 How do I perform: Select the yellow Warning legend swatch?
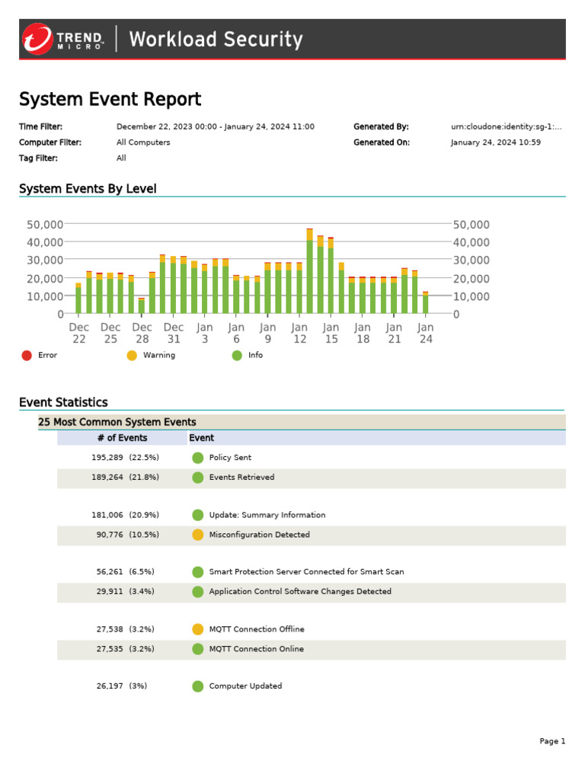coord(132,355)
